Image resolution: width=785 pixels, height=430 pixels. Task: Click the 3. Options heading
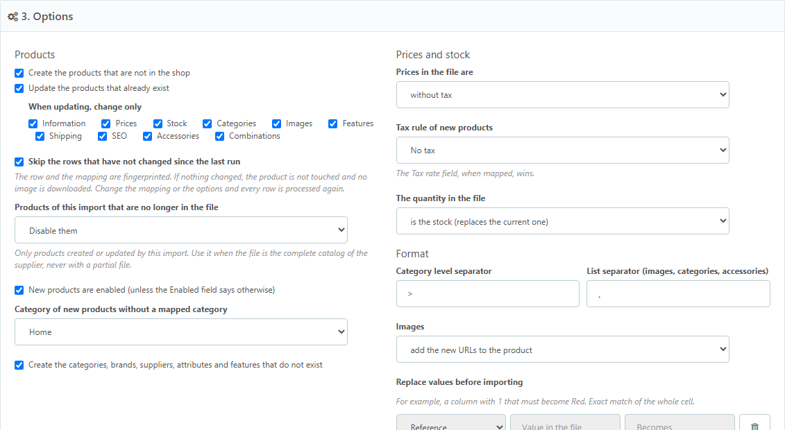tap(47, 17)
